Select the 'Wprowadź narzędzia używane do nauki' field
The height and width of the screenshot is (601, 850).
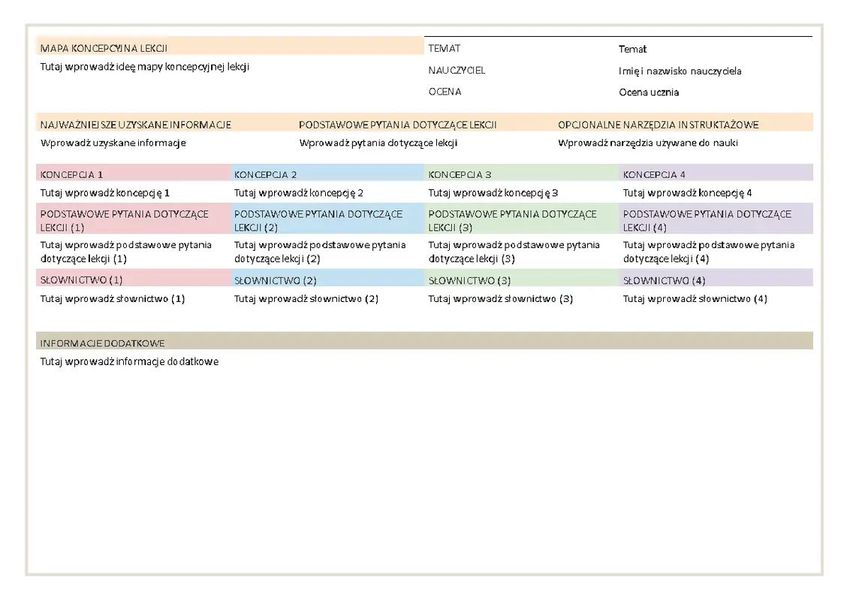click(x=647, y=143)
